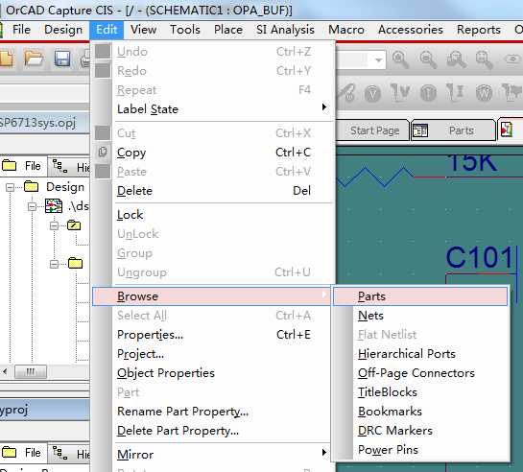This screenshot has height=472, width=523.
Task: Click the design file icon .\ds in tree
Action: click(54, 206)
